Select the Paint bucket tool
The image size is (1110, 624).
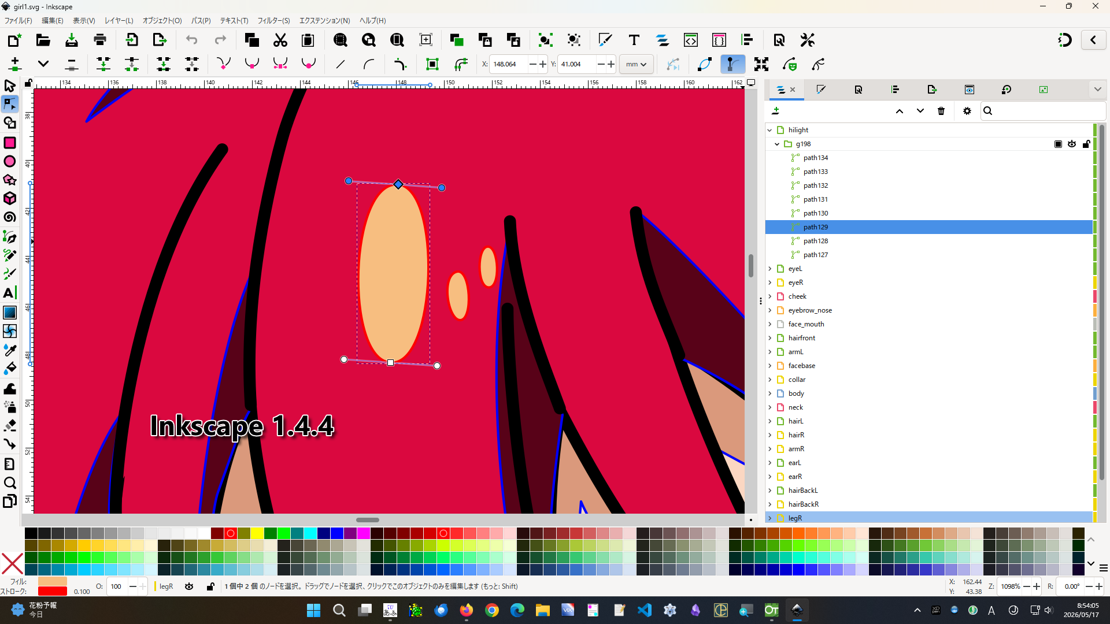[10, 369]
